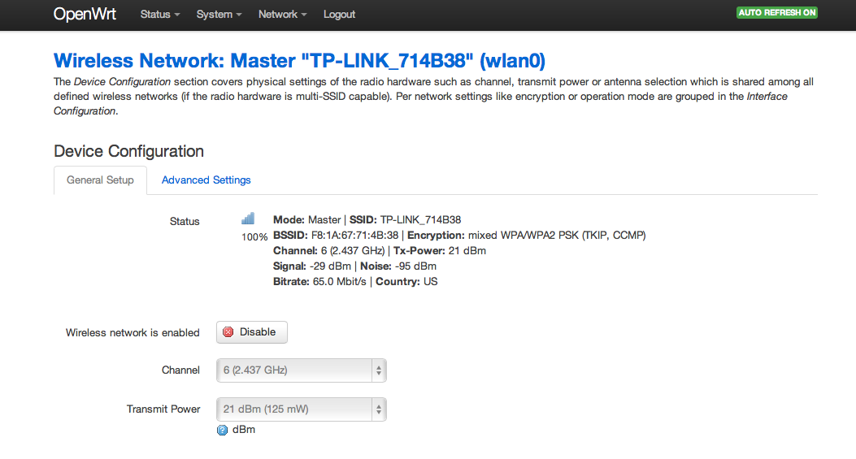Click the OpenWrt brand logo
The height and width of the screenshot is (459, 856).
[x=86, y=14]
